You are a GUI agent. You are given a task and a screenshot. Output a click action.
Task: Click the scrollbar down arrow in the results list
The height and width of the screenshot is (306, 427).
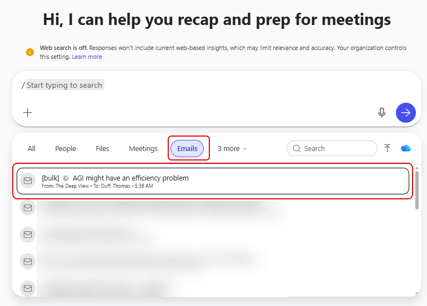pos(417,292)
